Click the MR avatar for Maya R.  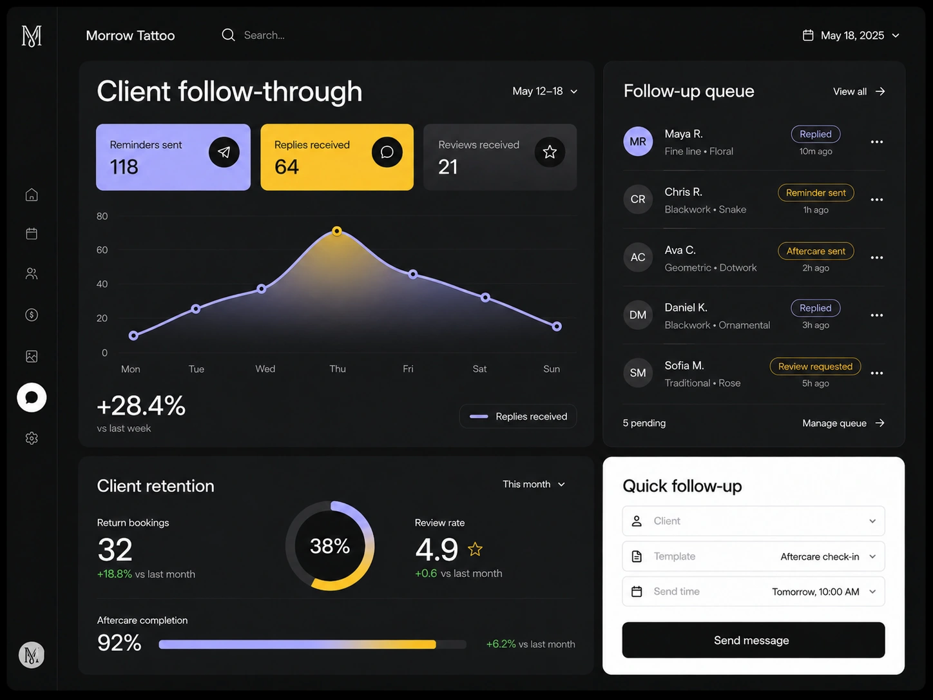pyautogui.click(x=638, y=141)
